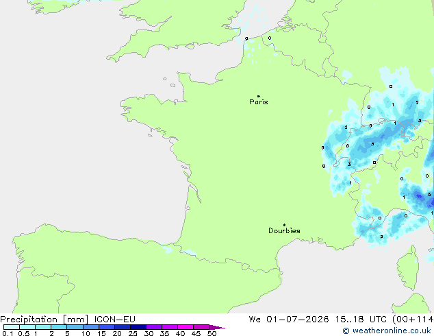Pick the 10–15 mm blue legend swatch
434x336 pixels.
click(x=90, y=327)
